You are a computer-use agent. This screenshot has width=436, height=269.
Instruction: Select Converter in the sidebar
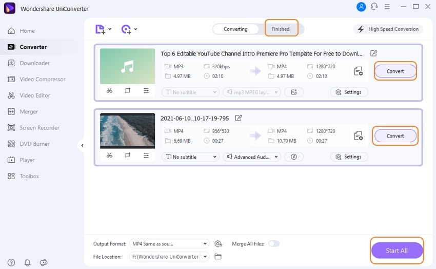pyautogui.click(x=27, y=47)
